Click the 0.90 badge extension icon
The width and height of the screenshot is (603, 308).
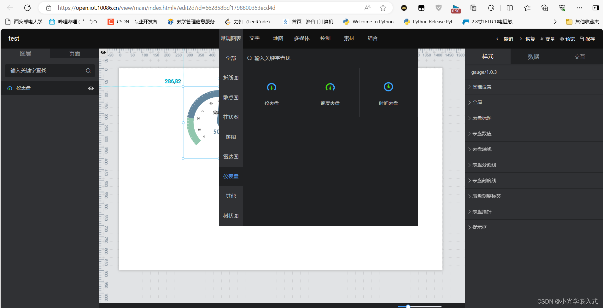456,9
